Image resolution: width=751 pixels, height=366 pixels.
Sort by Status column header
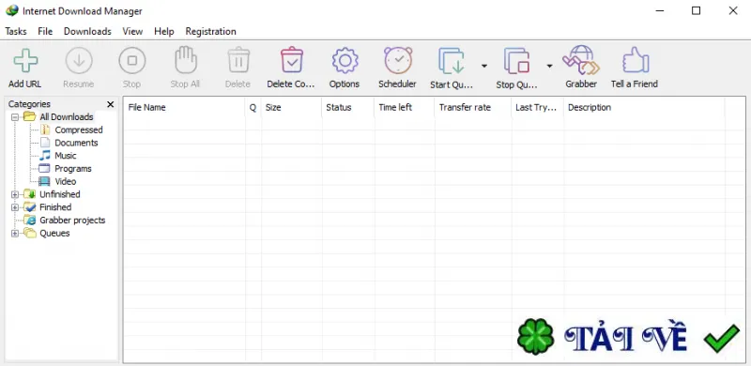click(x=348, y=107)
